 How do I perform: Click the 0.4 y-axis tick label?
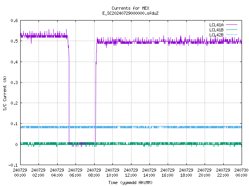pos(14,62)
